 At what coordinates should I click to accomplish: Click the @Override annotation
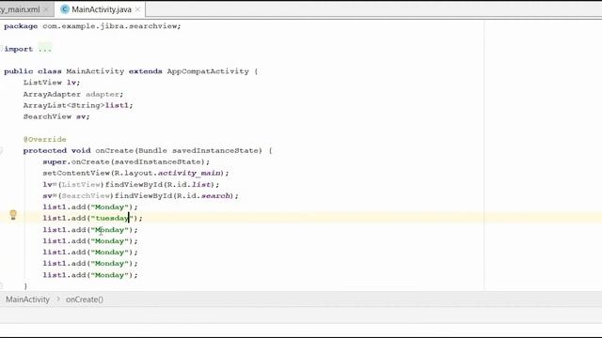pyautogui.click(x=44, y=139)
